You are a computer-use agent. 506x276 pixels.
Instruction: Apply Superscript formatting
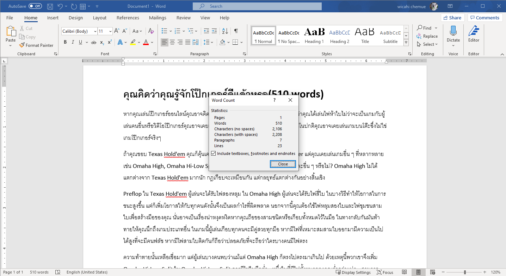[x=110, y=42]
